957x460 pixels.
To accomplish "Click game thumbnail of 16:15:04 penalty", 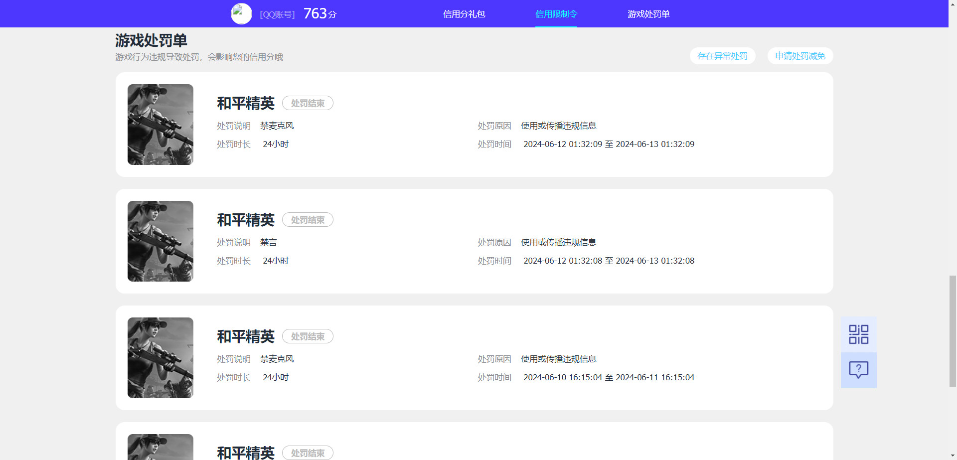I will pos(160,358).
